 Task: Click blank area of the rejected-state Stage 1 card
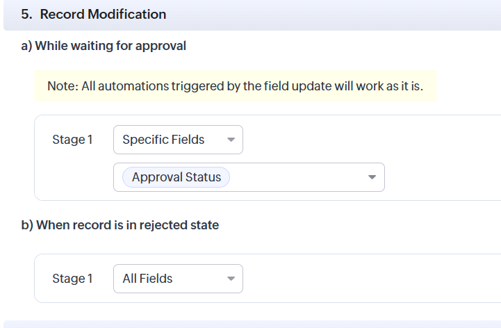[x=368, y=279]
